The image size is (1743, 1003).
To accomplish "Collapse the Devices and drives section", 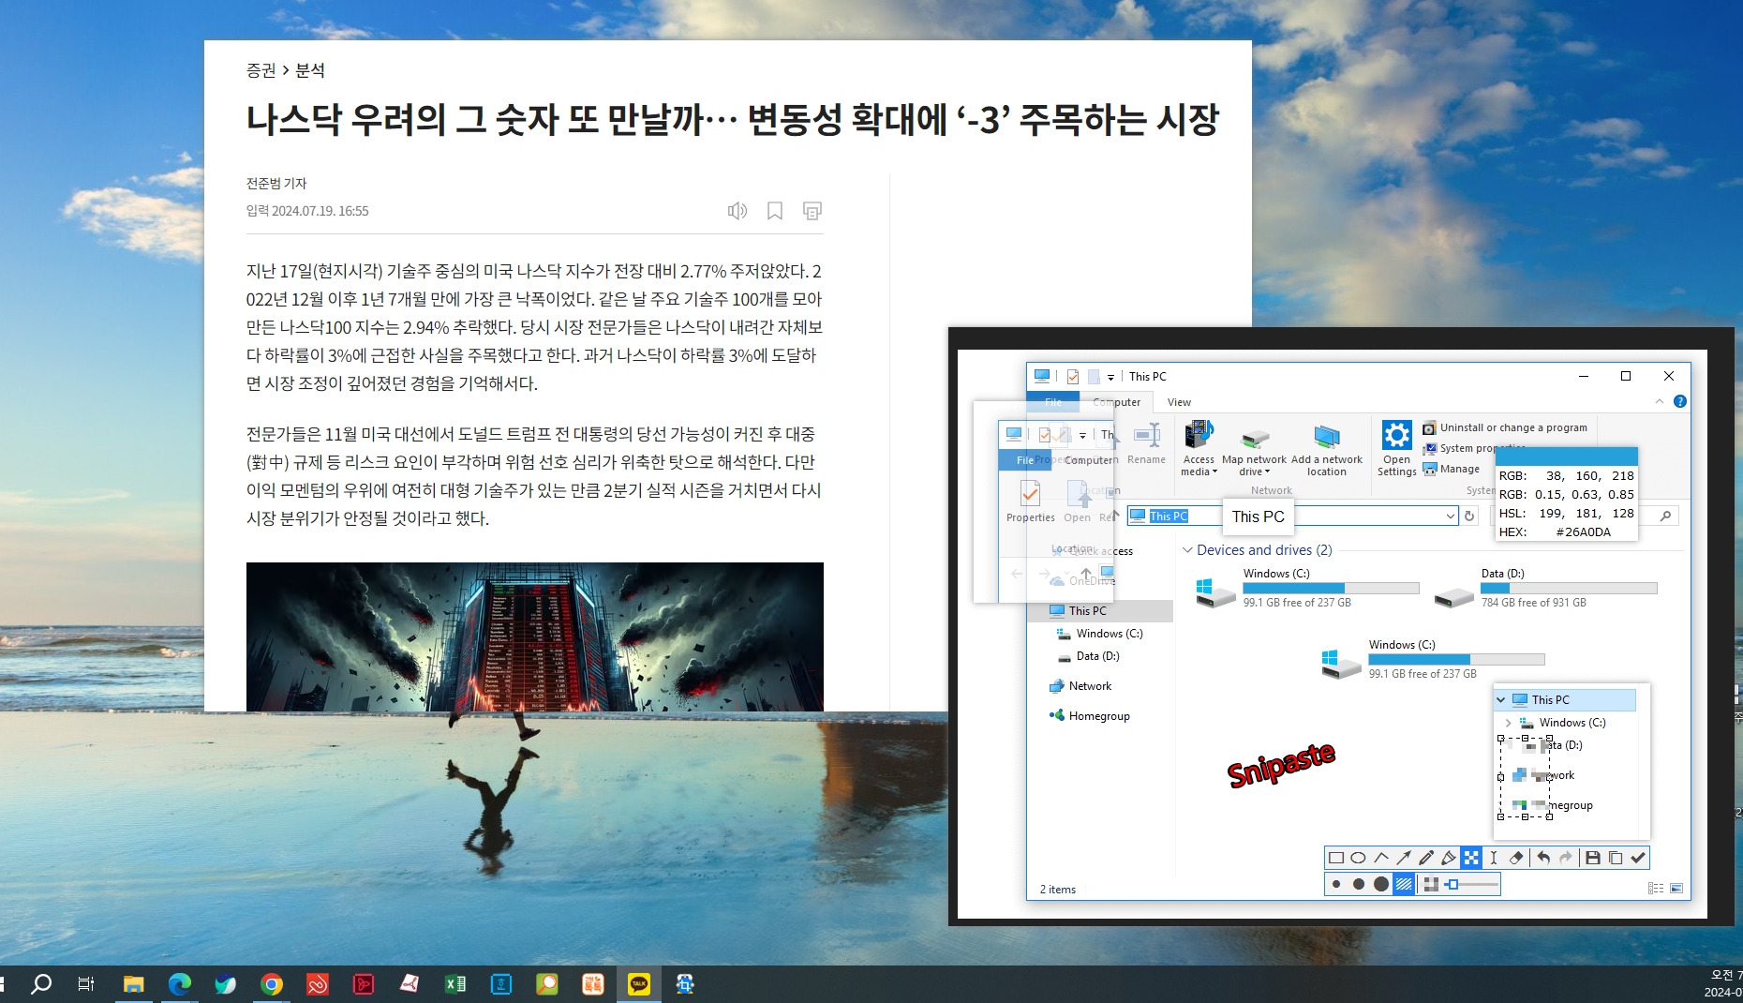I will 1187,550.
